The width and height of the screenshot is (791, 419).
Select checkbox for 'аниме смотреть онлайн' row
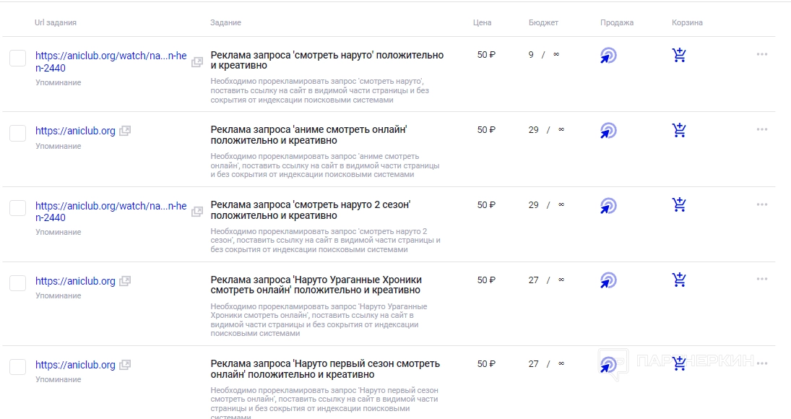[18, 133]
